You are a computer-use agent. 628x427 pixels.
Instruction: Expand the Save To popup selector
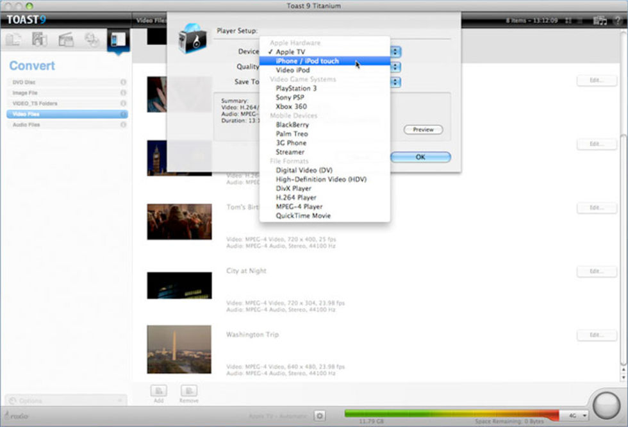[396, 82]
